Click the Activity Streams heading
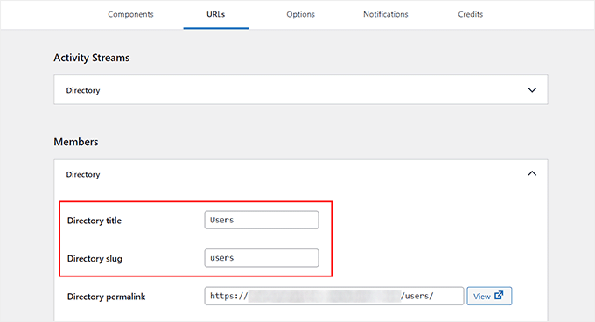This screenshot has height=322, width=595. (92, 58)
